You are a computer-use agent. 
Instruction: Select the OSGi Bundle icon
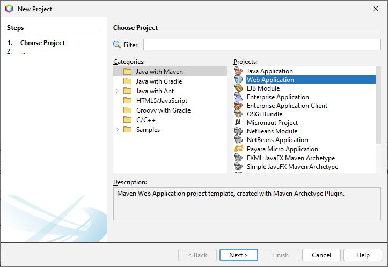(239, 114)
